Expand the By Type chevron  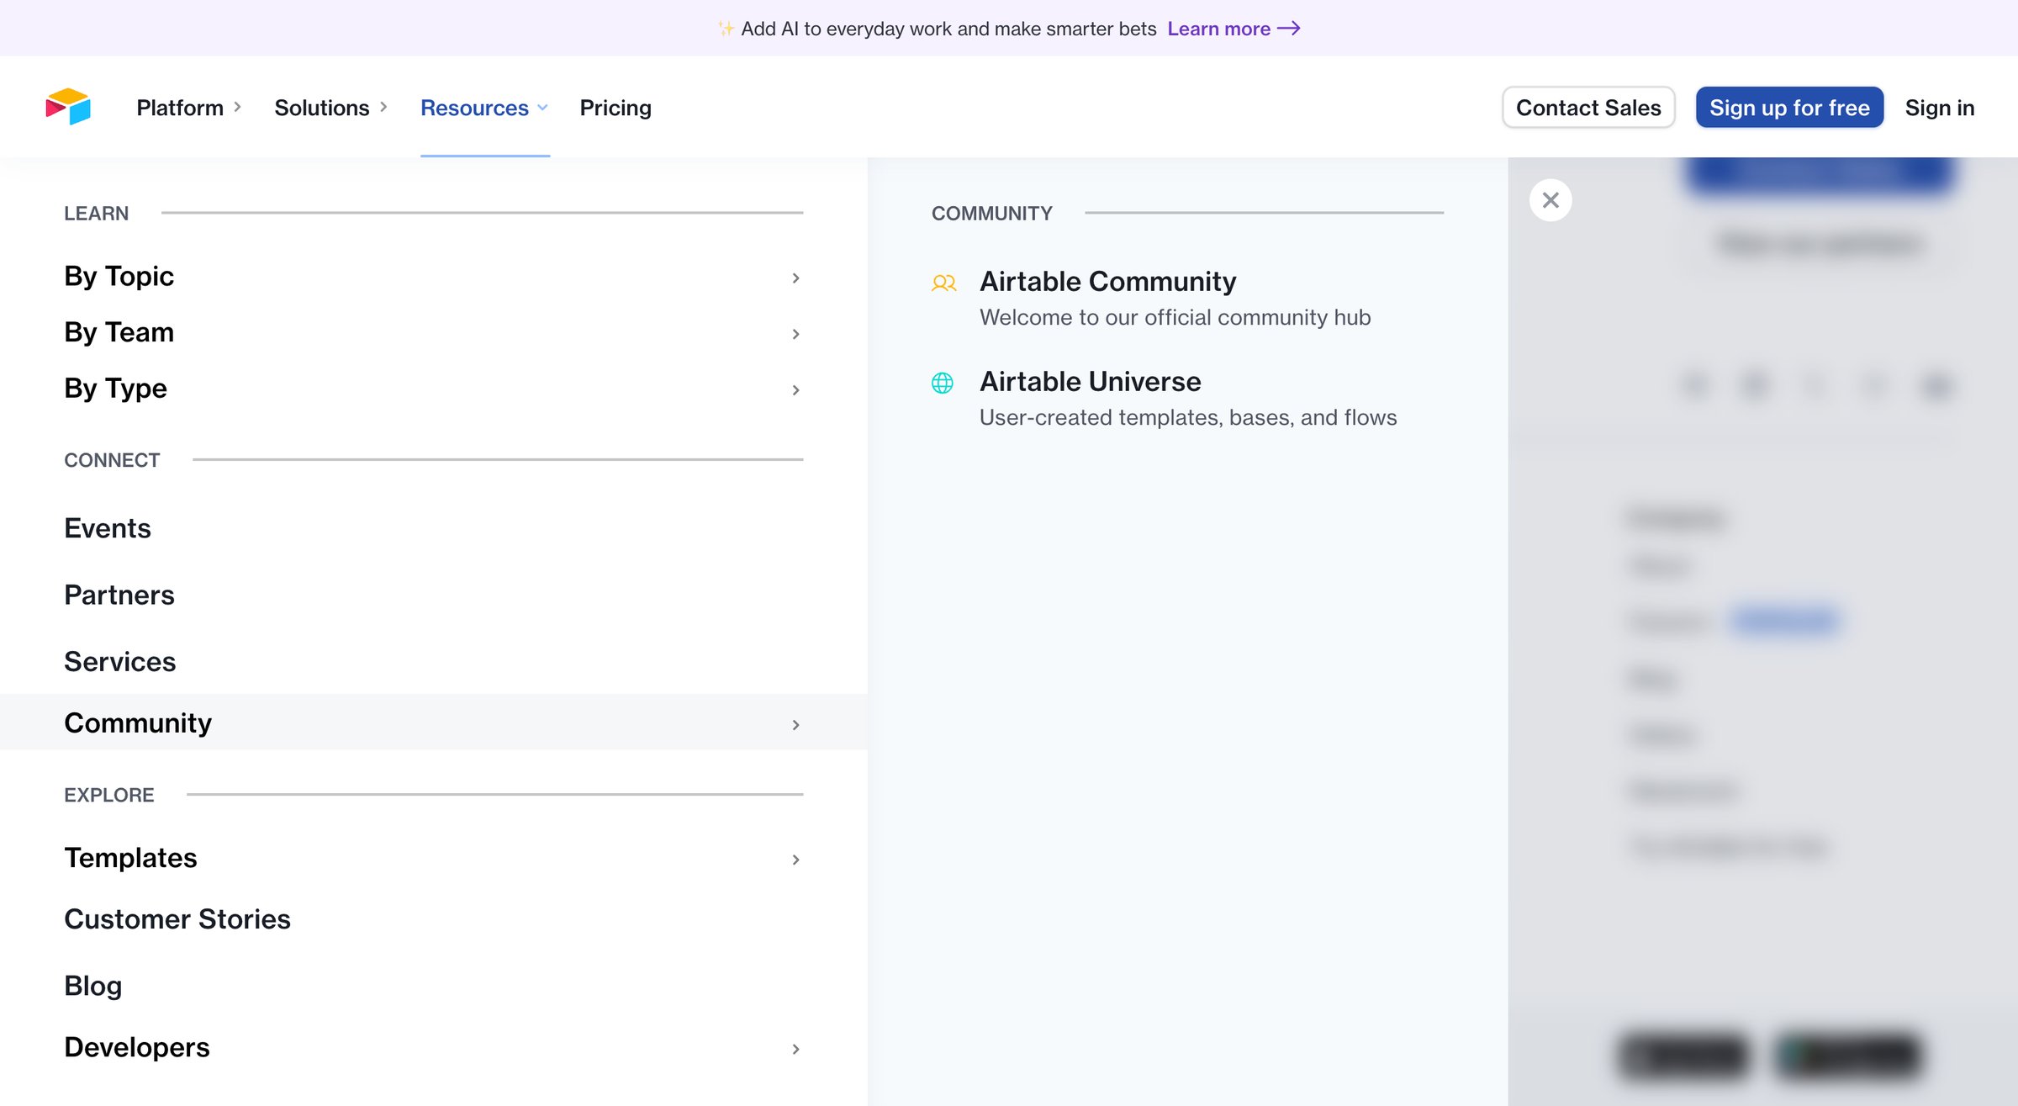[795, 390]
